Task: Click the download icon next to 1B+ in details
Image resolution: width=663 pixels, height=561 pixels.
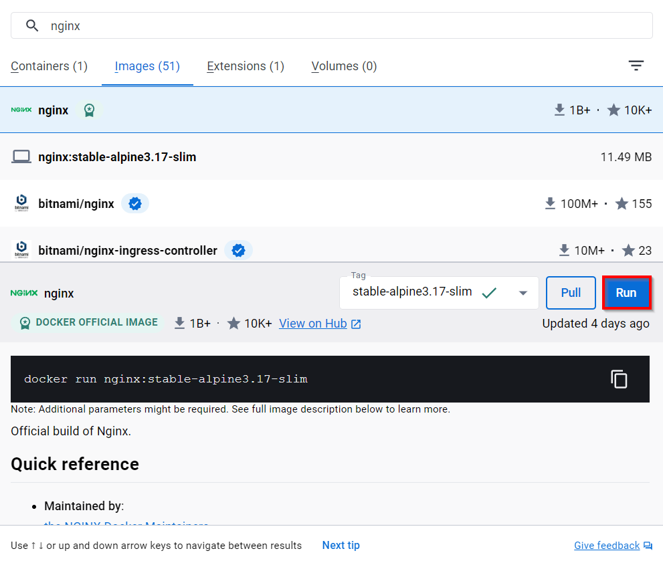Action: 180,324
